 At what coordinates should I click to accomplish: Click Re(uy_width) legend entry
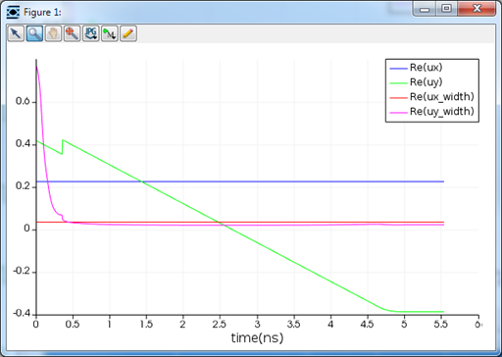[x=442, y=112]
